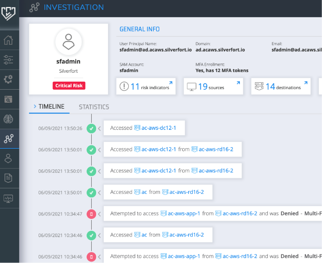Open the document reports icon in sidebar
322x263 pixels.
[x=9, y=178]
